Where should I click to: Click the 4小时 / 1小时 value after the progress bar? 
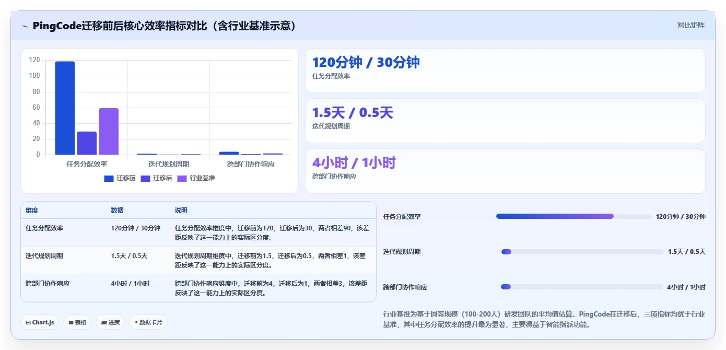point(686,287)
